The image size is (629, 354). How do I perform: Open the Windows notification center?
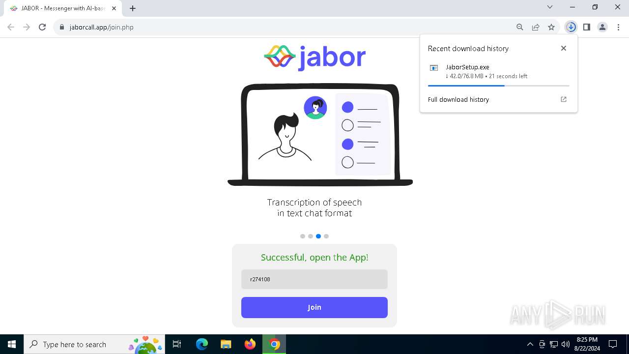click(x=613, y=344)
